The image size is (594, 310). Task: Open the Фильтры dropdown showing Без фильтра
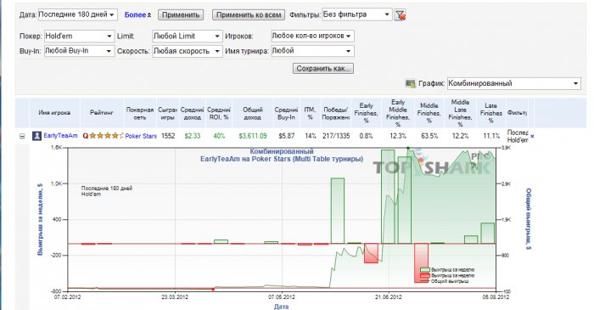coord(357,14)
